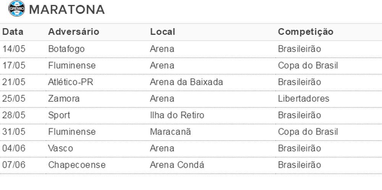382x190 pixels.
Task: Click the Ilha do Retiro venue cell
Action: 177,115
